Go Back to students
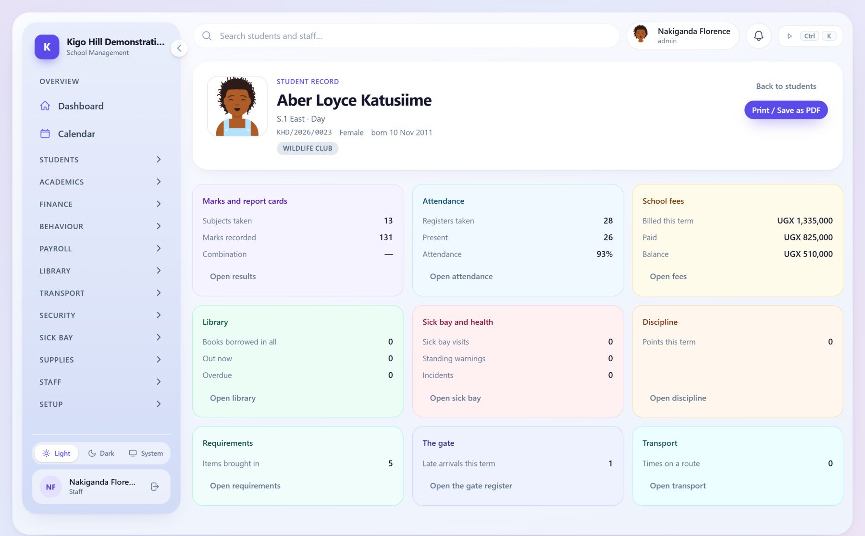This screenshot has width=865, height=536. click(x=786, y=86)
